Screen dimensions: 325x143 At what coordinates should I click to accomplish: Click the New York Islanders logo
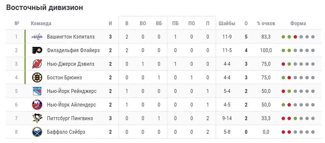[37, 105]
